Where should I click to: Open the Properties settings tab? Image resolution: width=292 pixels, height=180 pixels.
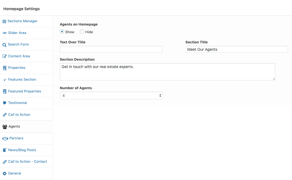[x=26, y=68]
